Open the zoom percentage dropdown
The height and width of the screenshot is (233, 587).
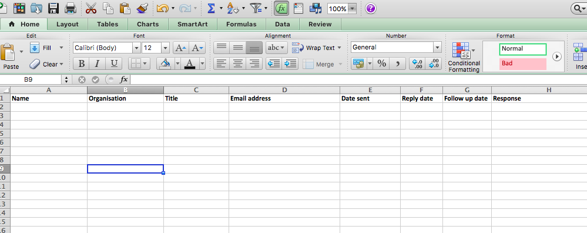click(352, 9)
